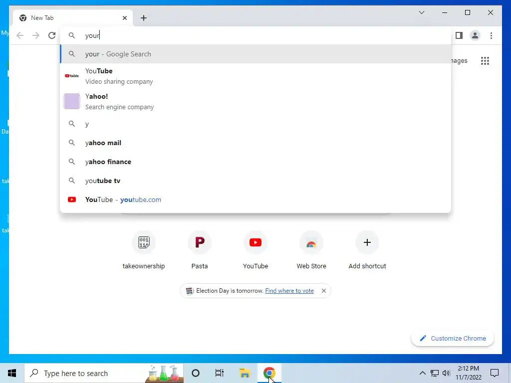Image resolution: width=511 pixels, height=383 pixels.
Task: Open File Explorer from taskbar
Action: click(x=245, y=373)
